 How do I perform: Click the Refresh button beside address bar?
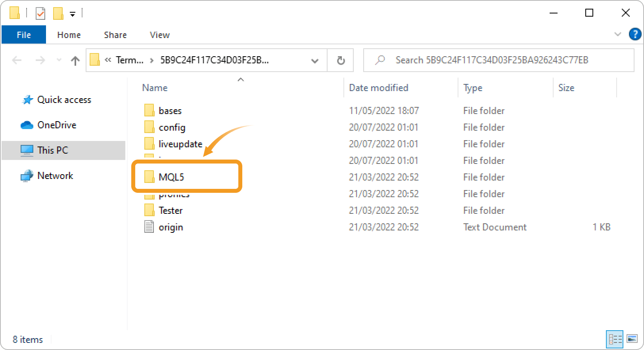click(341, 61)
